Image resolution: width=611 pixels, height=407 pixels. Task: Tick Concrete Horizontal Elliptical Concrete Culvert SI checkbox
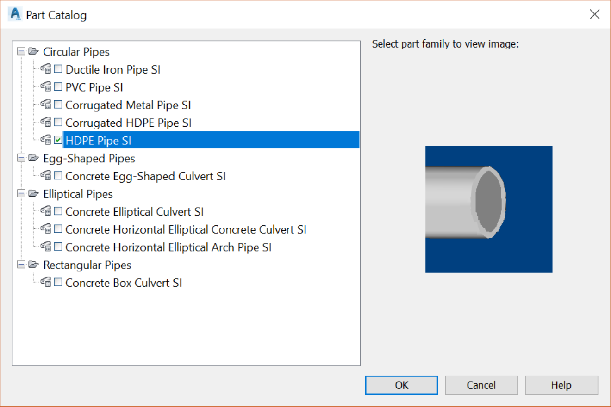pyautogui.click(x=58, y=228)
